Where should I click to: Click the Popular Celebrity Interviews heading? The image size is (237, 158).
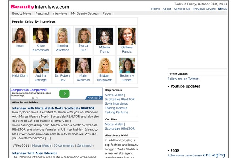point(34,22)
